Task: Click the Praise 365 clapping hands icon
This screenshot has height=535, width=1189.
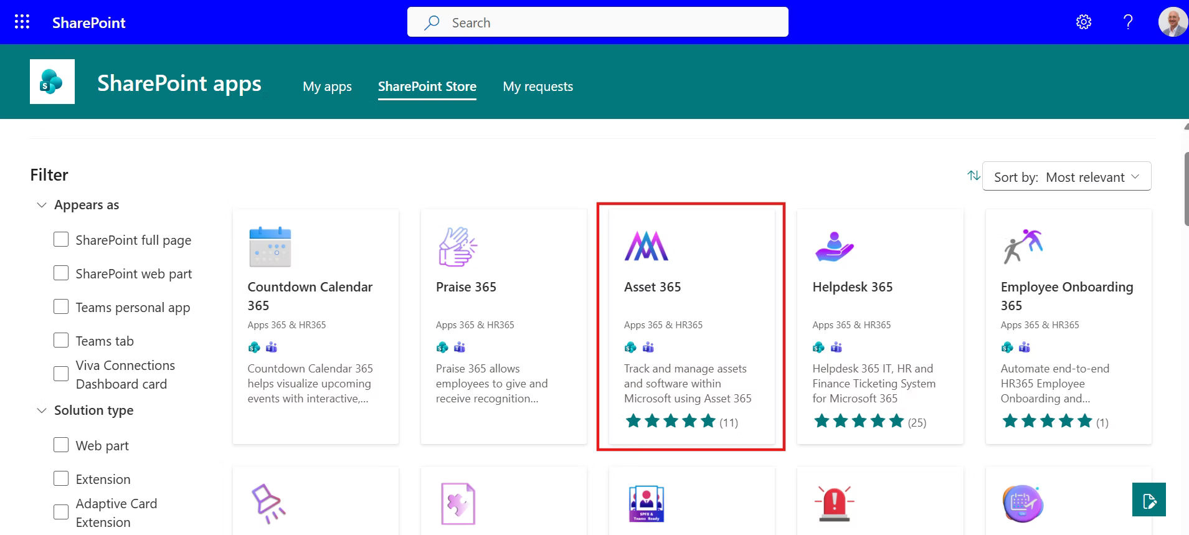Action: 458,247
